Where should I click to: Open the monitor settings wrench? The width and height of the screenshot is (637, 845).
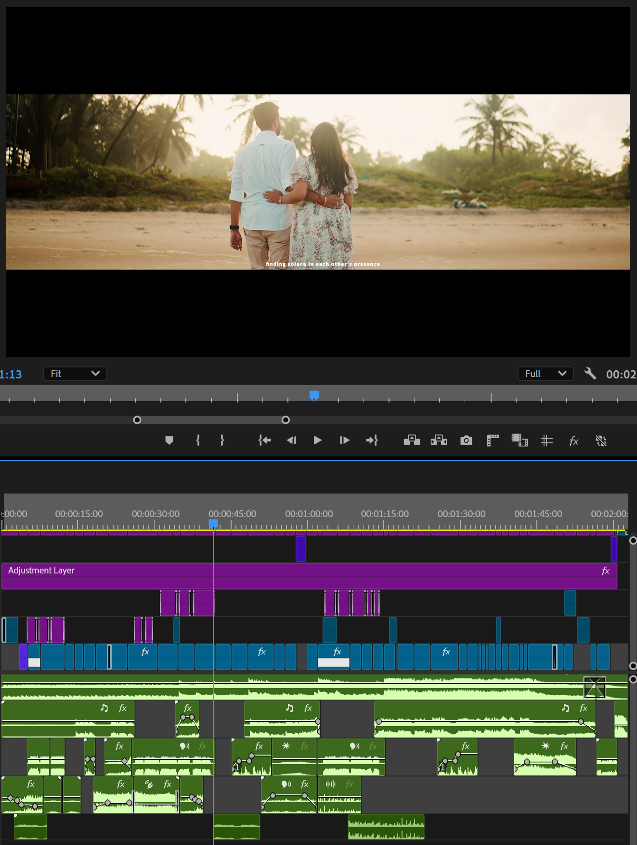pos(590,374)
